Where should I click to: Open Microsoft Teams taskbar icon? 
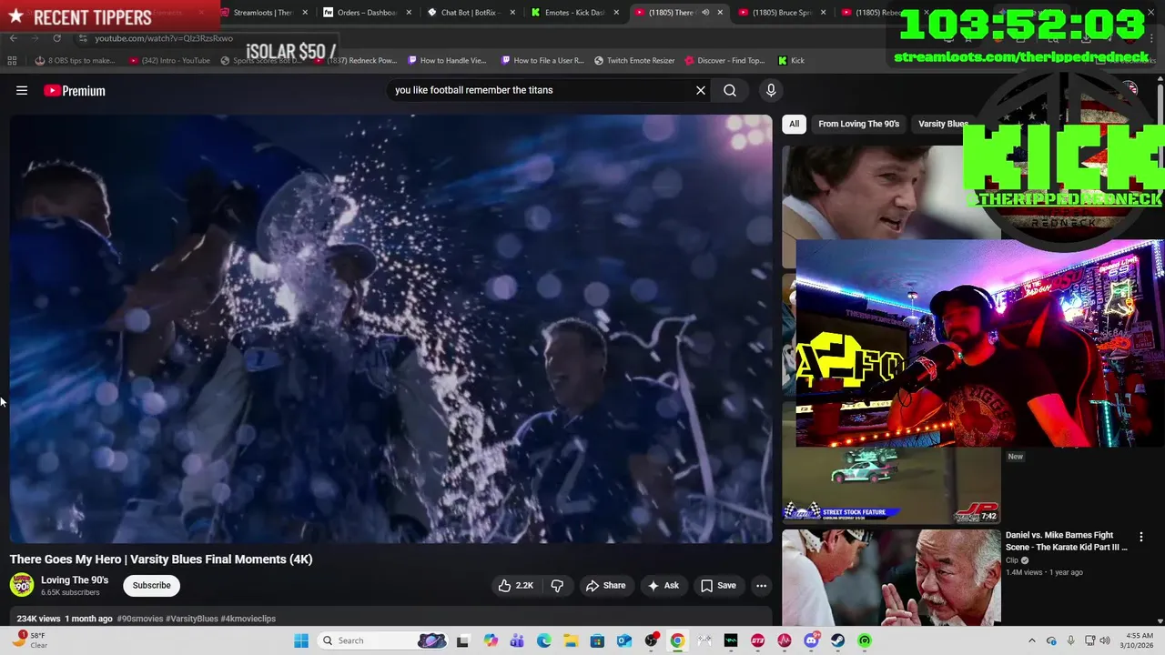click(x=517, y=640)
